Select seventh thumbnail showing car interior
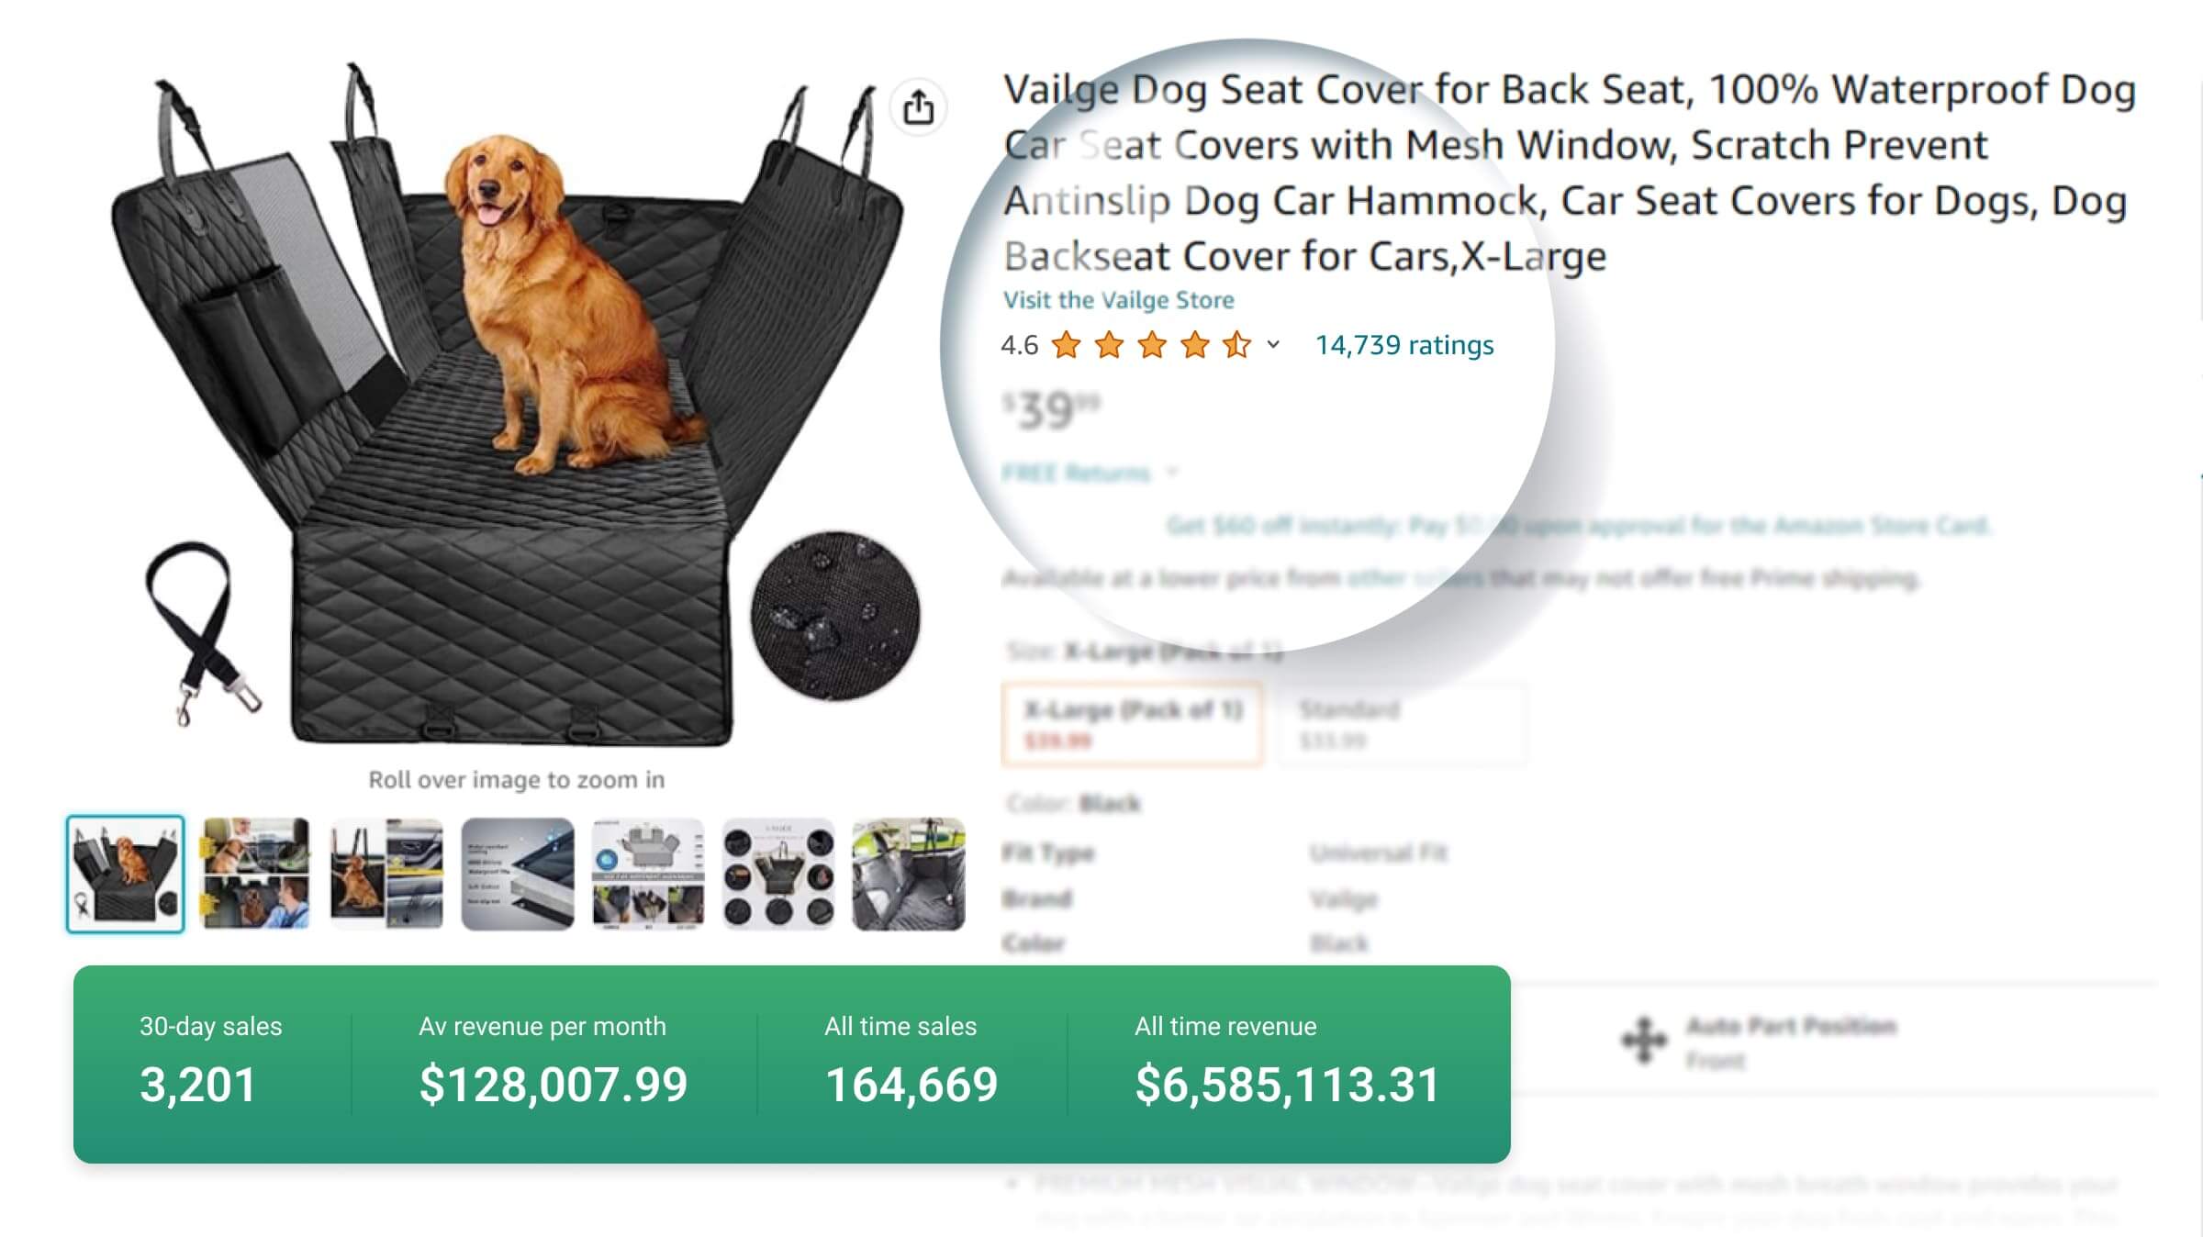 909,874
